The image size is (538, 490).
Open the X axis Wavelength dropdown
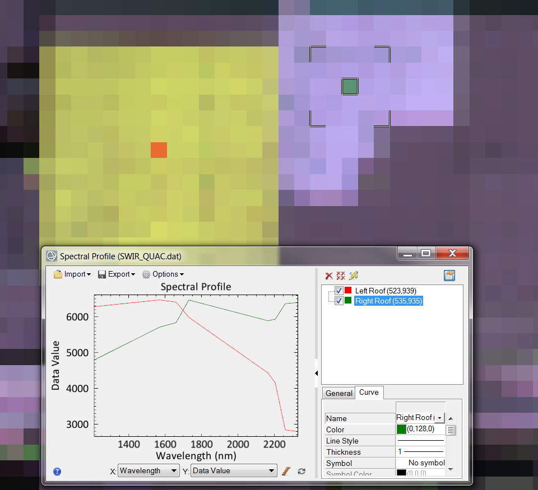(149, 471)
